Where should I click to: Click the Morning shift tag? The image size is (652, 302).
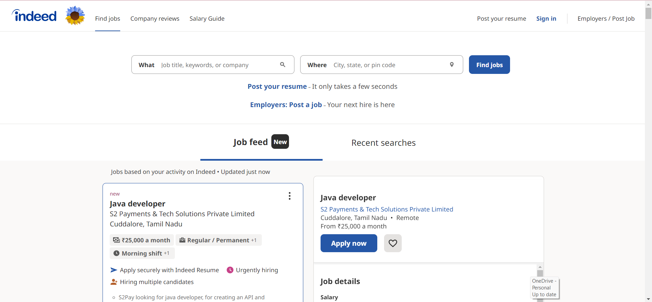(142, 253)
